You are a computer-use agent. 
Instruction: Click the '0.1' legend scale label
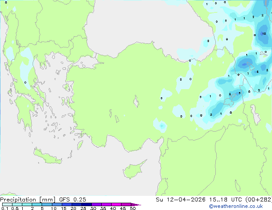pyautogui.click(x=5, y=208)
